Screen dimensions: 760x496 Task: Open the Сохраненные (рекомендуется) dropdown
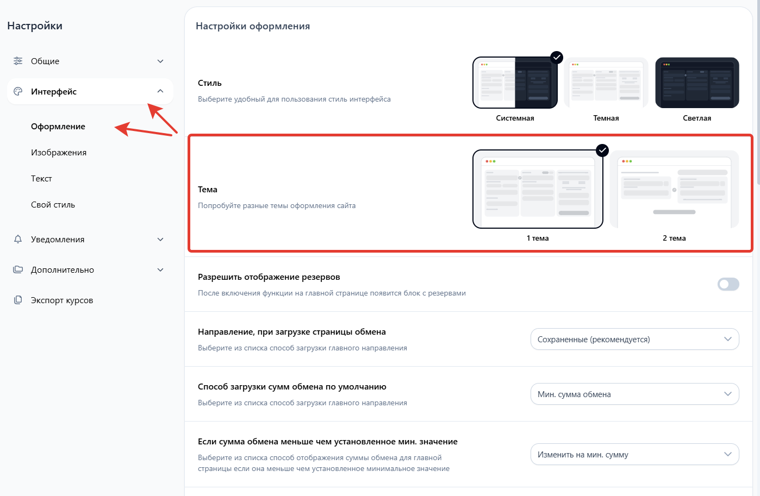634,339
